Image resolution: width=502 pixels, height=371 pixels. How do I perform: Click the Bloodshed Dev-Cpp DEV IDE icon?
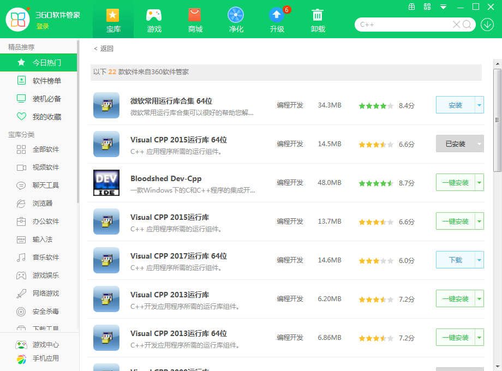pos(106,182)
